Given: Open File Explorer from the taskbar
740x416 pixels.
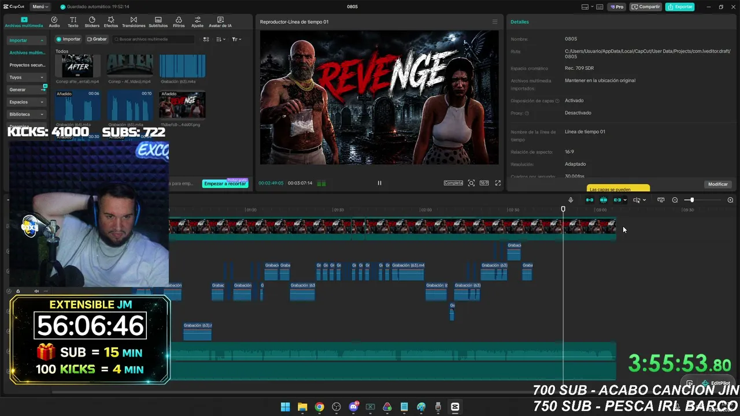Looking at the screenshot, I should click(x=302, y=407).
